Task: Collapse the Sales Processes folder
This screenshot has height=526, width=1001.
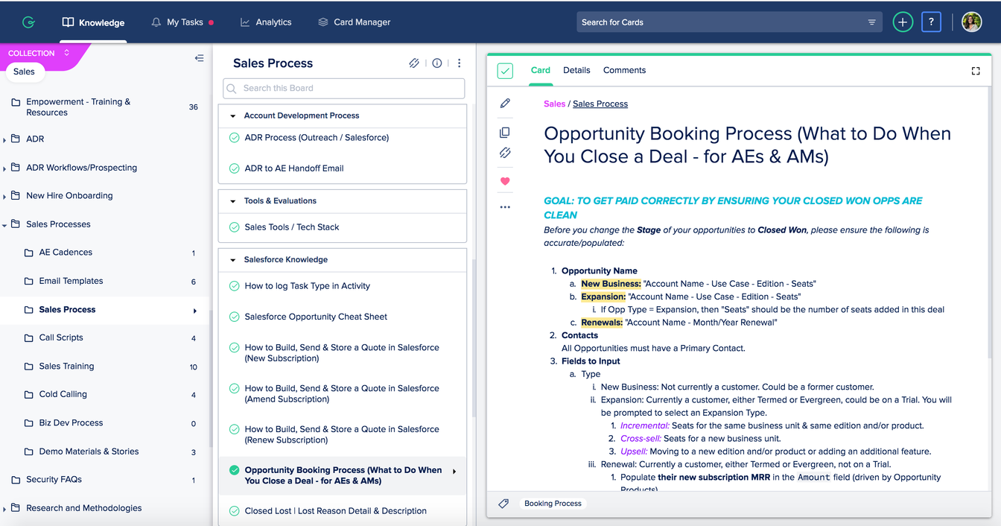Action: pyautogui.click(x=5, y=224)
